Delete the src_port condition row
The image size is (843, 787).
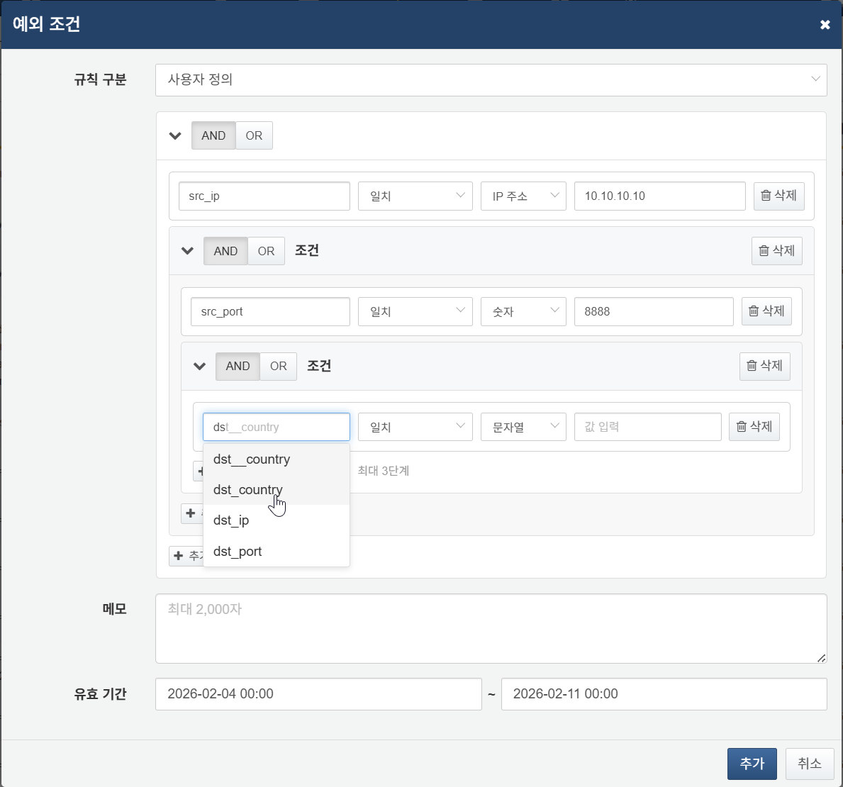point(766,311)
